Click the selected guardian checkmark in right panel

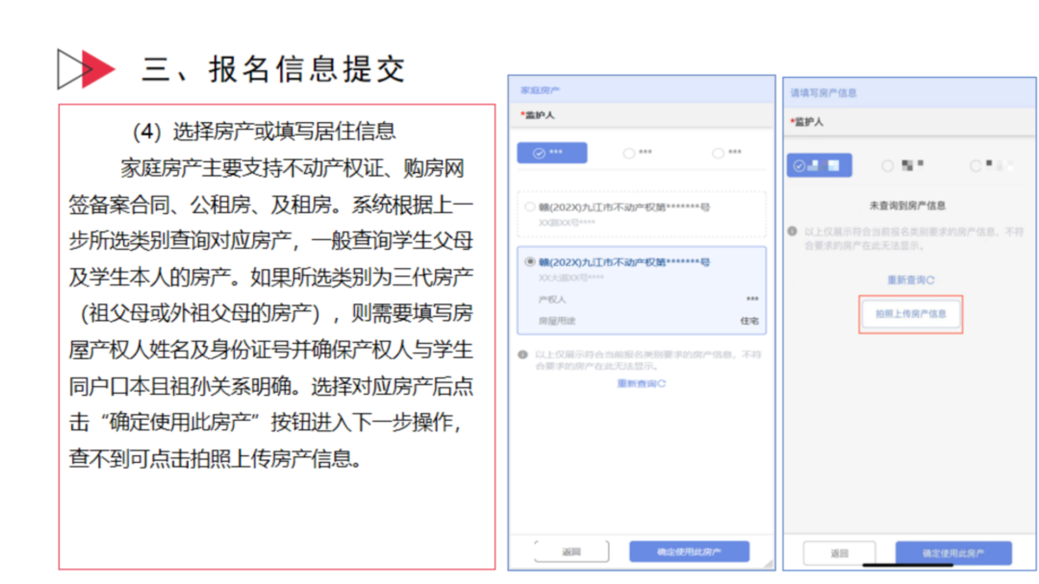pos(799,166)
